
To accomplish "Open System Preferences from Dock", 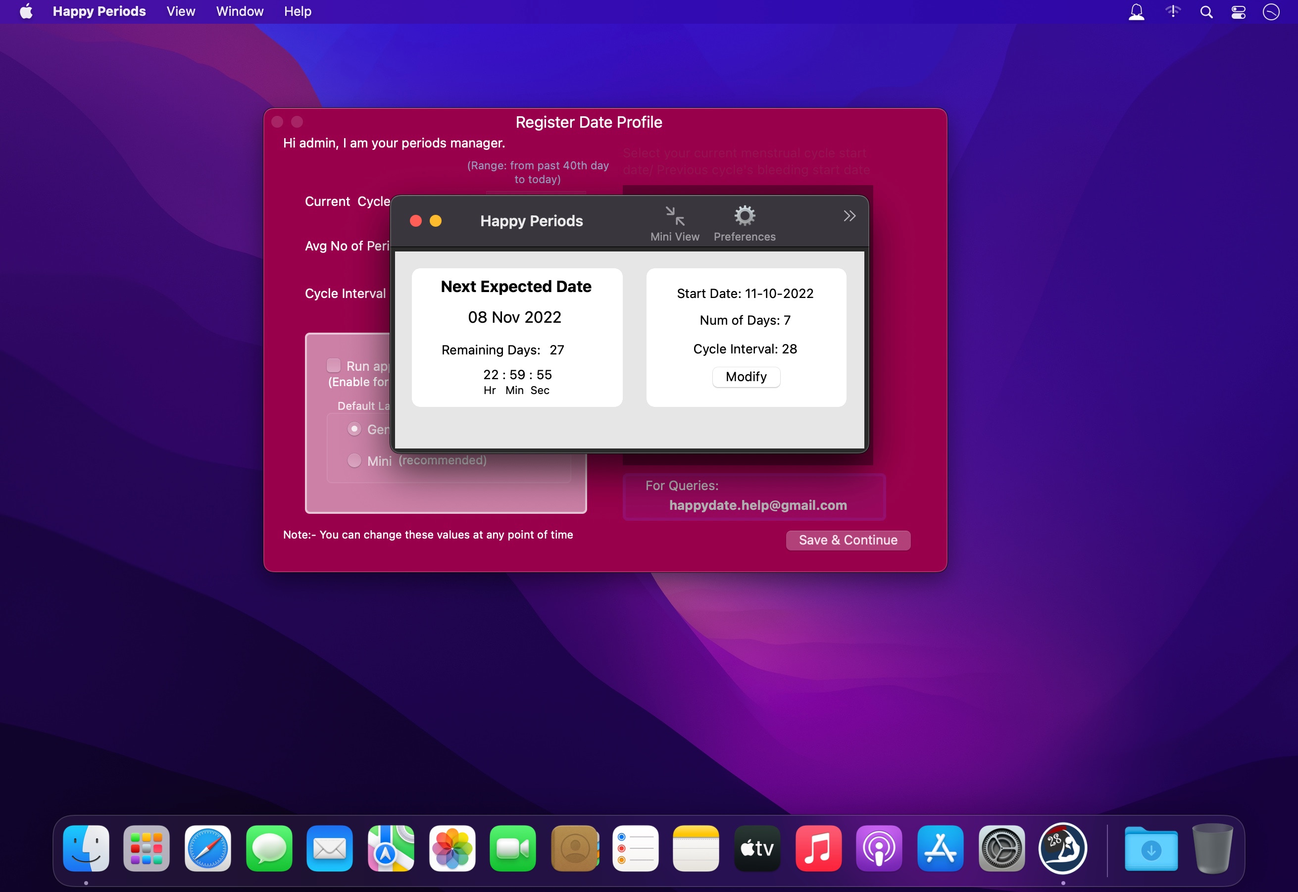I will click(1001, 848).
